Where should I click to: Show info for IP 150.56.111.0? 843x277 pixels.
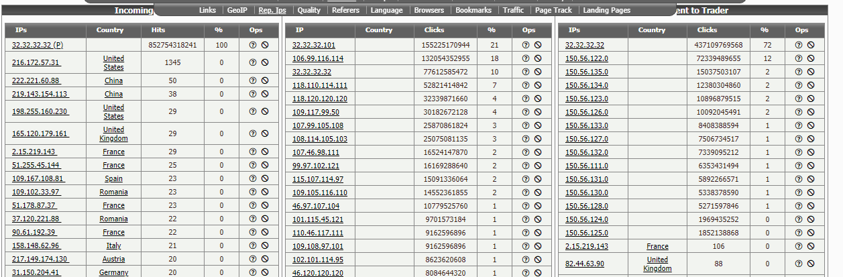tap(799, 166)
